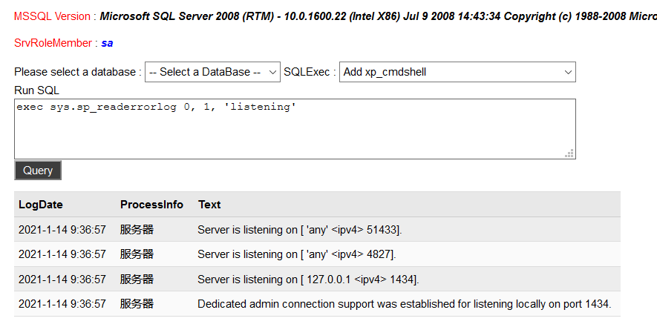Click the row text with 127.0.0.1 port 1434

coord(308,280)
